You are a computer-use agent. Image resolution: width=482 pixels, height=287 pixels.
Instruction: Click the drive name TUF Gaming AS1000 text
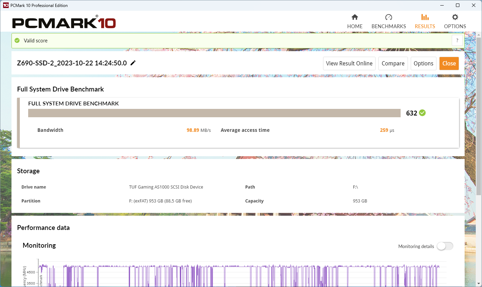pyautogui.click(x=166, y=187)
